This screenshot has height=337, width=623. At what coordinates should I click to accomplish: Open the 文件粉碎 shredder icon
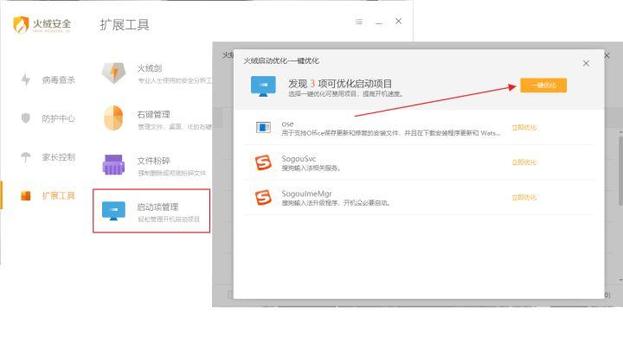pyautogui.click(x=113, y=165)
